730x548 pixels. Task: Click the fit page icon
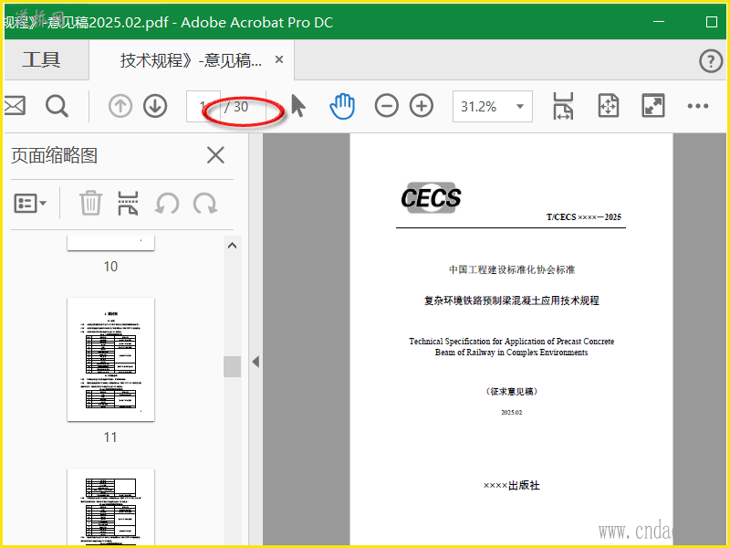(608, 106)
